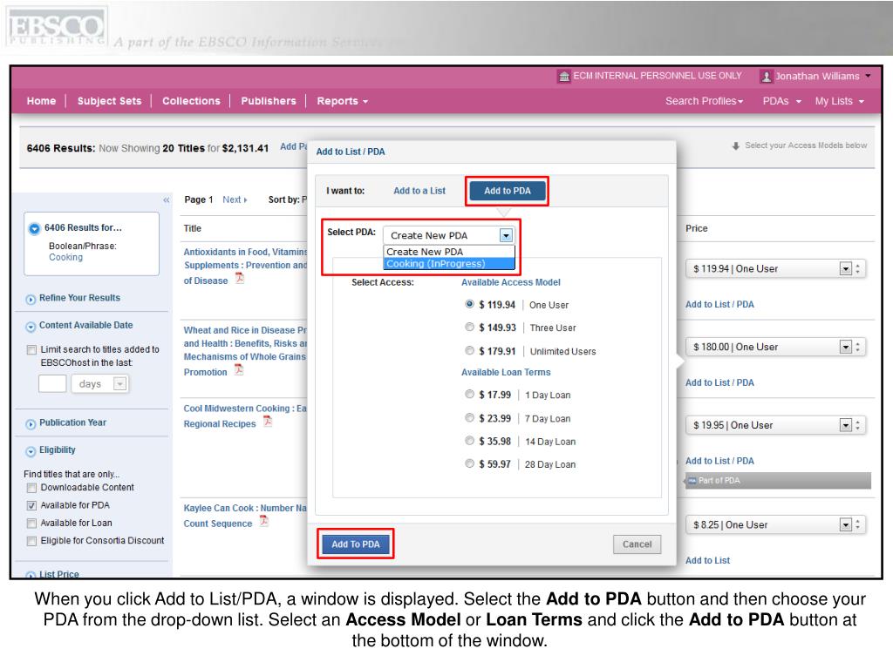Switch to the Add to PDA tab
Screen dimensions: 893x669
[507, 191]
